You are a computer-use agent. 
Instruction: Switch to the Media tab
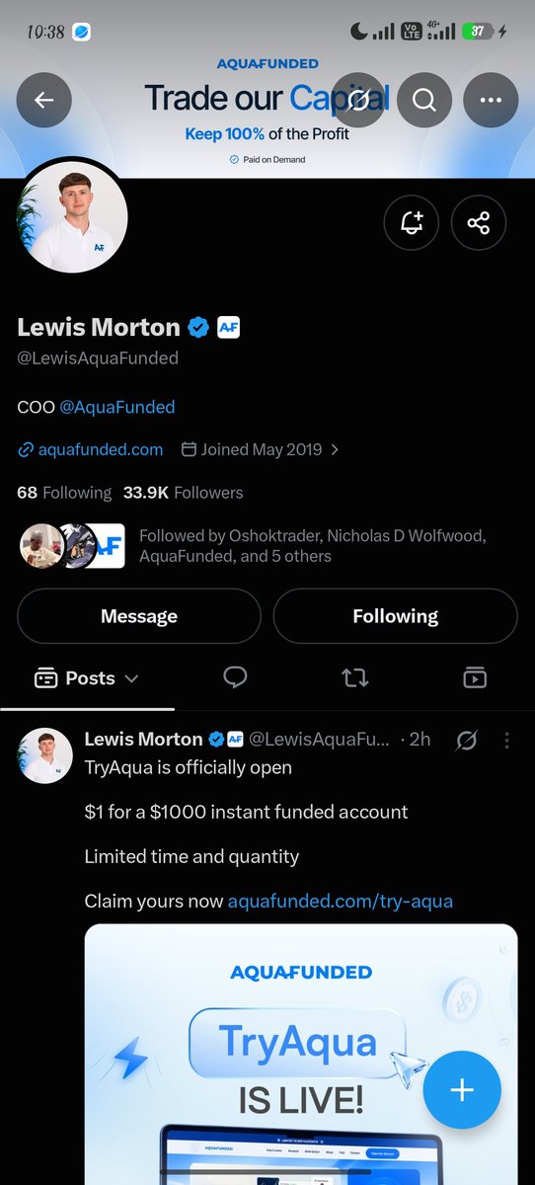pos(475,677)
